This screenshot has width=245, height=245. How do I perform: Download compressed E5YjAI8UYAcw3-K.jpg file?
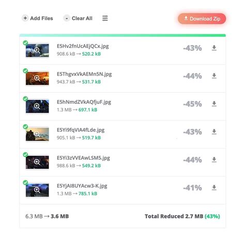214,188
